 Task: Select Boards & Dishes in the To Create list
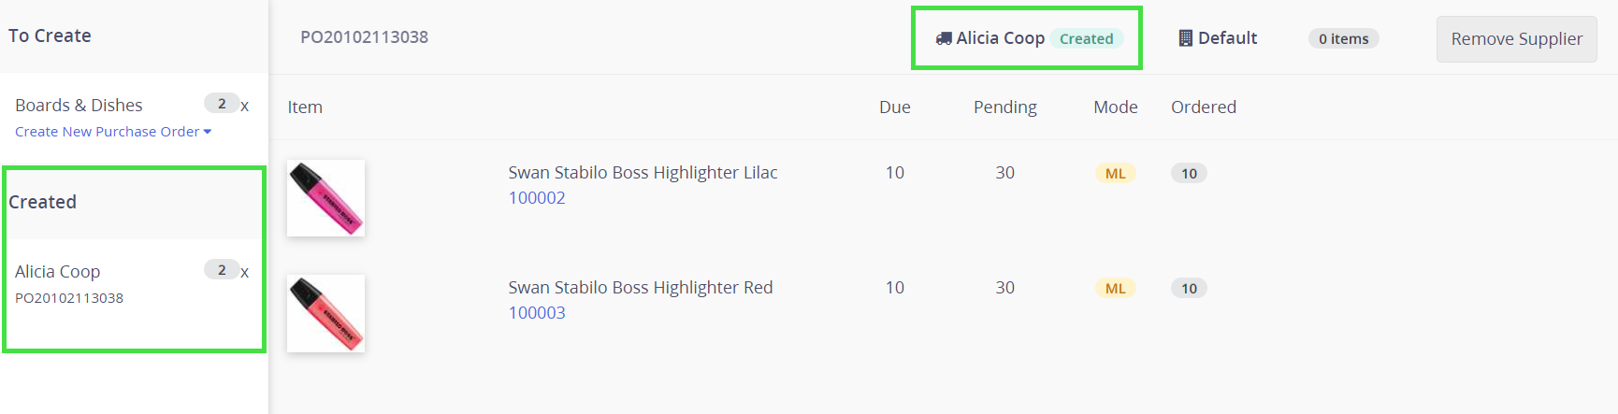(79, 106)
